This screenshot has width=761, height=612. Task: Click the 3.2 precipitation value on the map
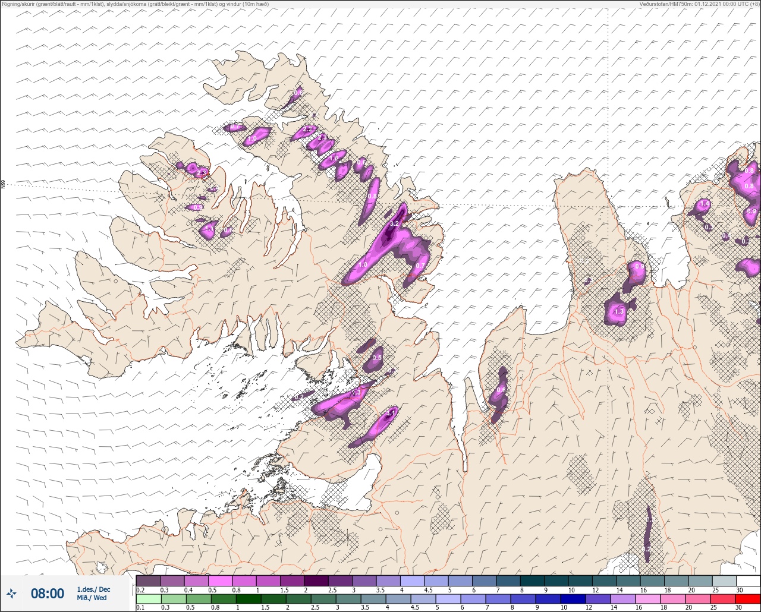[394, 224]
